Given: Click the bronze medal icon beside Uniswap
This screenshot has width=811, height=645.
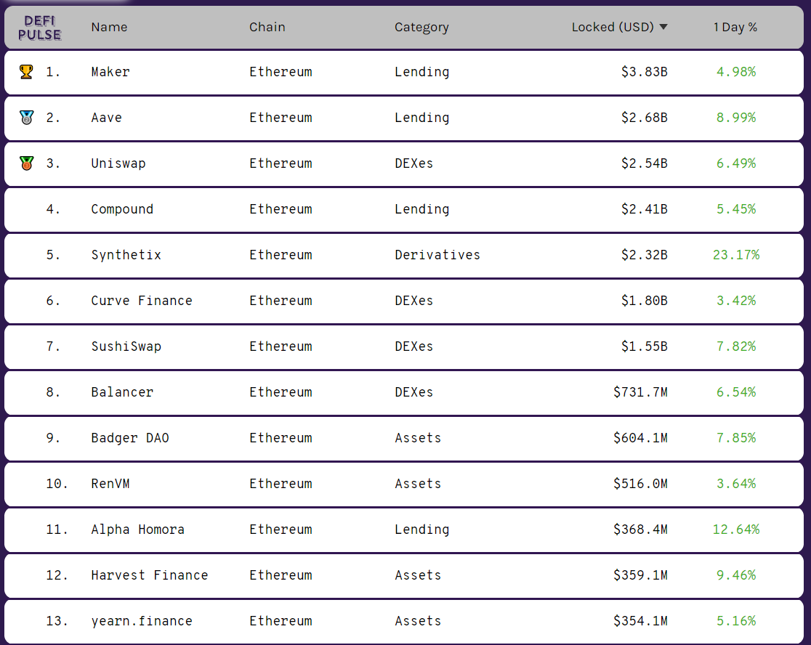Looking at the screenshot, I should coord(26,163).
